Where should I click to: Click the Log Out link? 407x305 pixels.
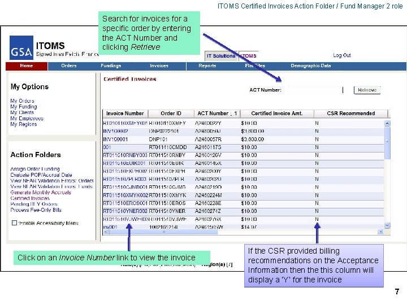pyautogui.click(x=342, y=55)
